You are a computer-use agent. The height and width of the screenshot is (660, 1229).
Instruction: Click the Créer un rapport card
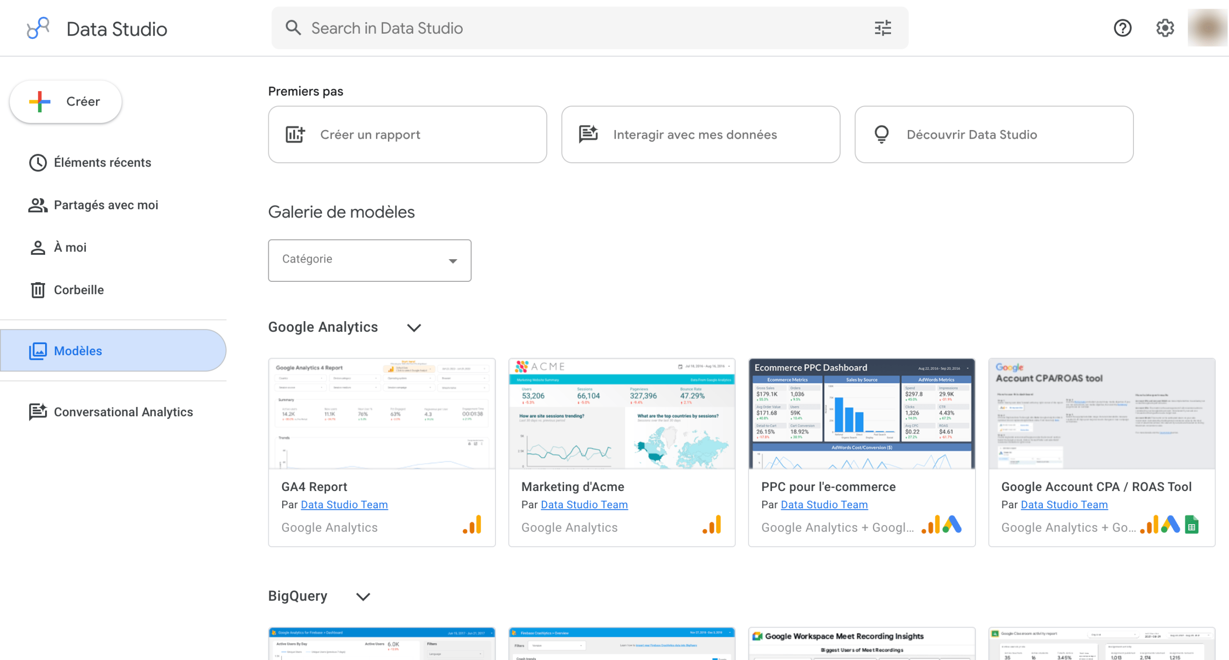point(408,134)
